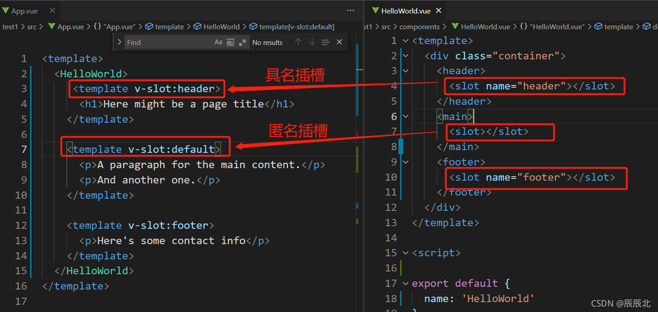Toggle Match Case in Find widget

(218, 42)
